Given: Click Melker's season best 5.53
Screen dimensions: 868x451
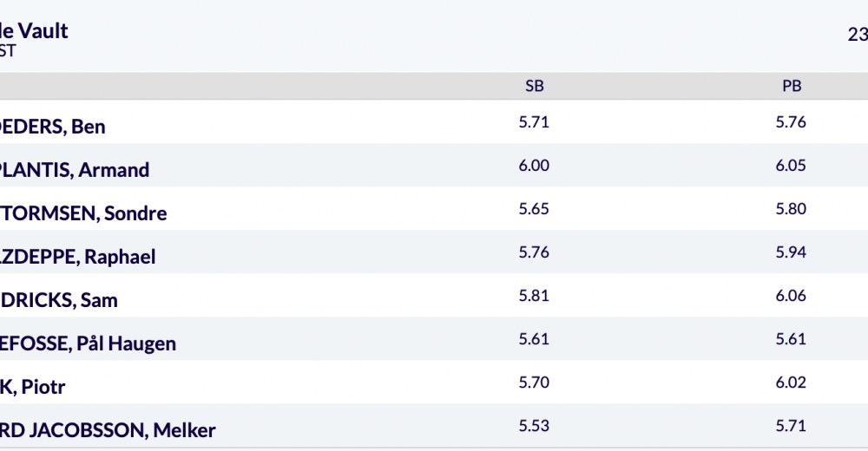Looking at the screenshot, I should click(x=534, y=426).
